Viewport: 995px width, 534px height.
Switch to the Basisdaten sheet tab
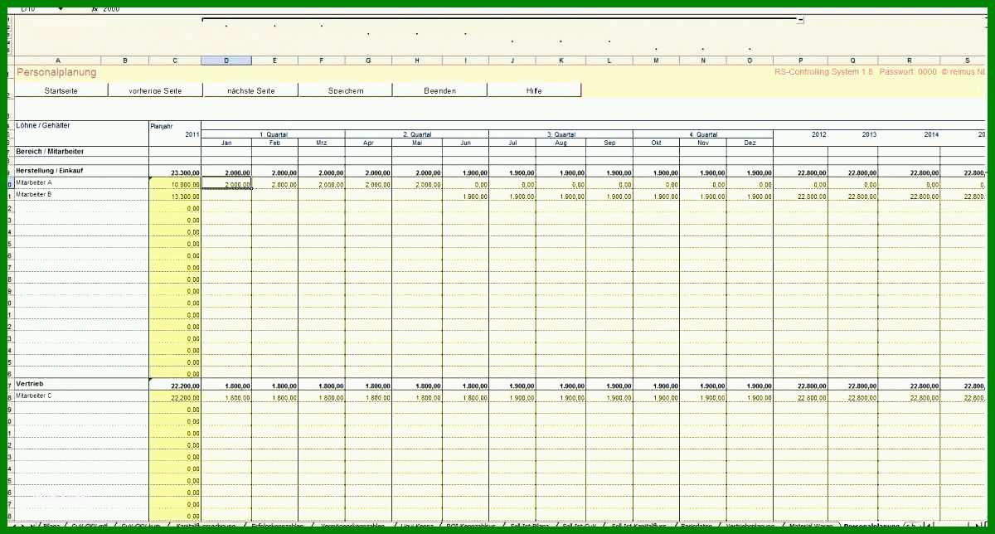click(x=696, y=527)
